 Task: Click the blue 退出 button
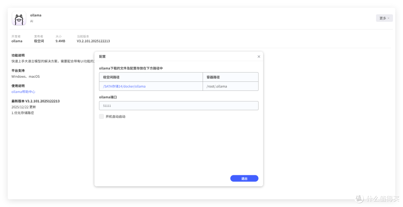click(244, 179)
